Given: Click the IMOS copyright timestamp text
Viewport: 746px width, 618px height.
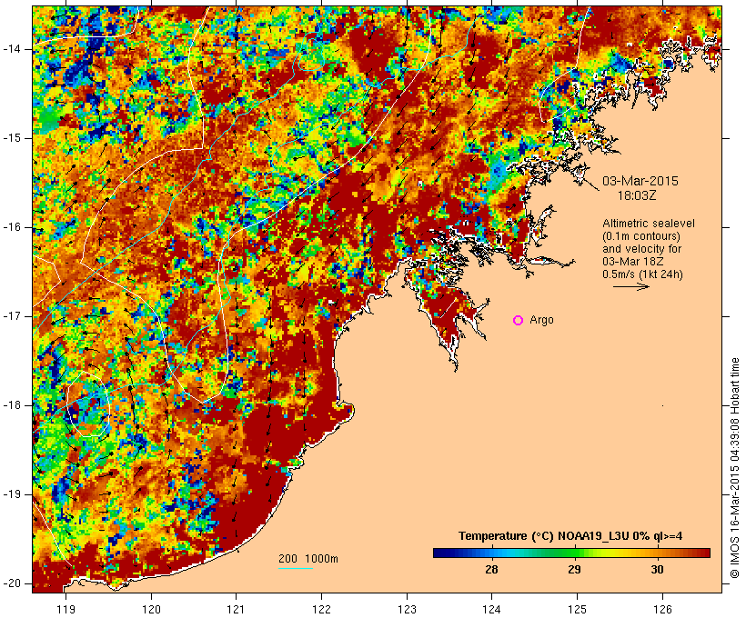Looking at the screenshot, I should (735, 468).
